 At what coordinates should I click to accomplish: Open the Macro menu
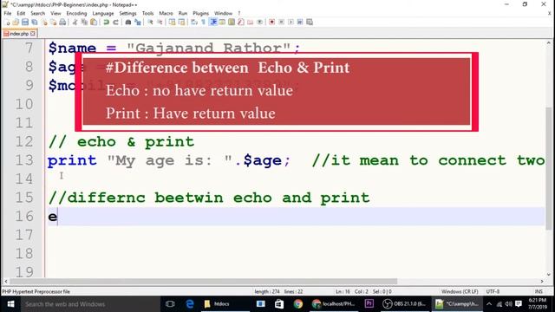(166, 14)
